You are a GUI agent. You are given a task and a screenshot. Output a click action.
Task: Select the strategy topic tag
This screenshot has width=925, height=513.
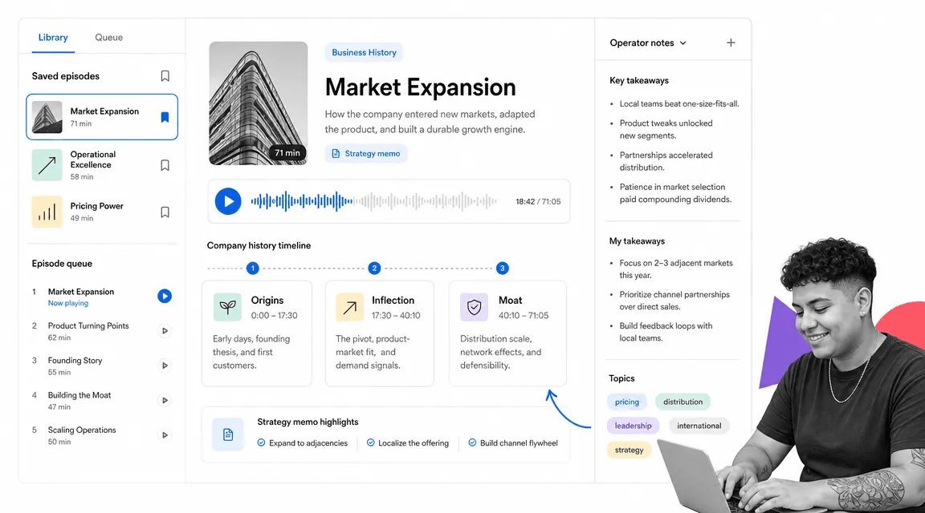click(629, 450)
